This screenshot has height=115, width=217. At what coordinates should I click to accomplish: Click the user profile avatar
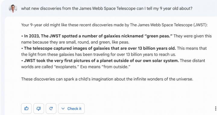13,8
